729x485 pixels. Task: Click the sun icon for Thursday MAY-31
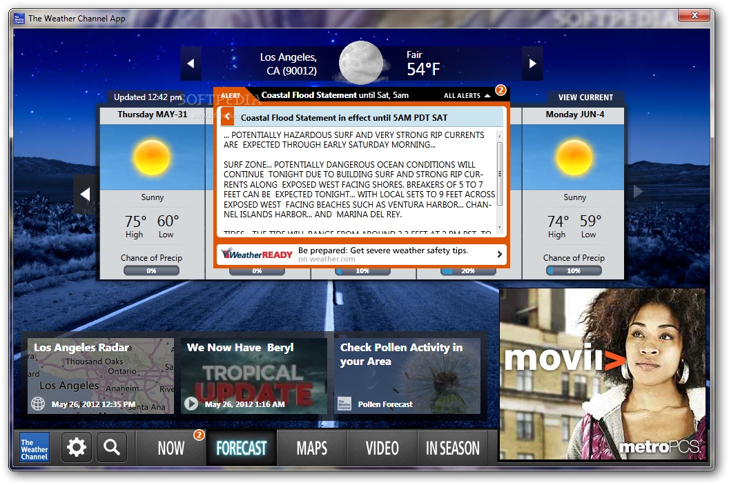(152, 157)
